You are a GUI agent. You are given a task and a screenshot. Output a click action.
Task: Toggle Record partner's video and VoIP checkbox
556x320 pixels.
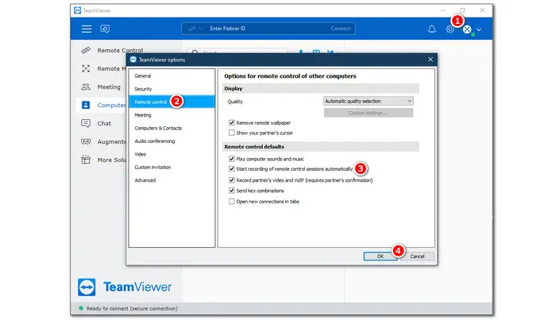(232, 180)
